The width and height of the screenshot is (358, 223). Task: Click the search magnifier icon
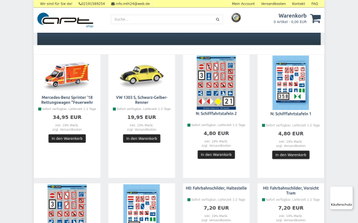[x=218, y=20]
